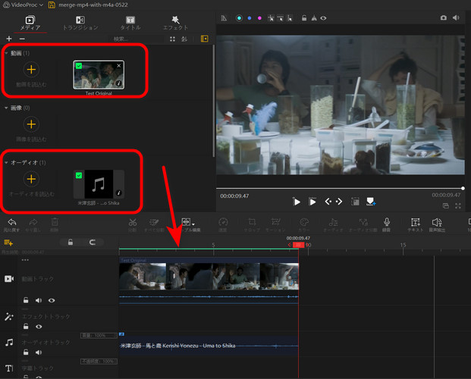Enter fullscreen preview mode

pos(458,205)
